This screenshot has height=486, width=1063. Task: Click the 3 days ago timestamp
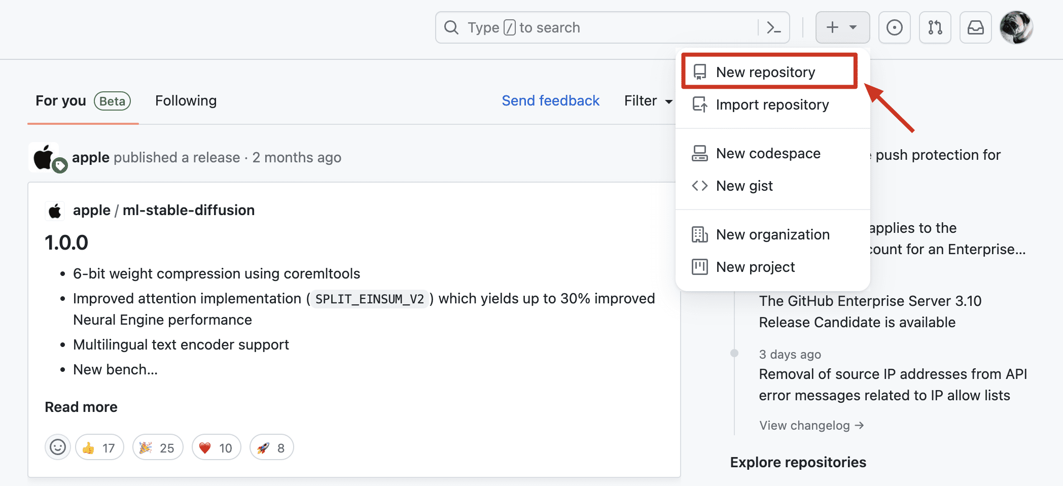(790, 355)
